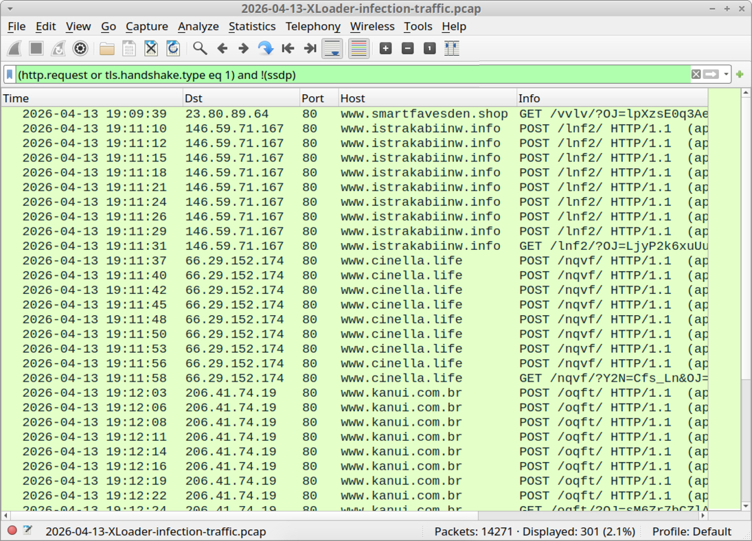Click the open capture file folder icon
This screenshot has height=541, width=752.
pos(106,49)
